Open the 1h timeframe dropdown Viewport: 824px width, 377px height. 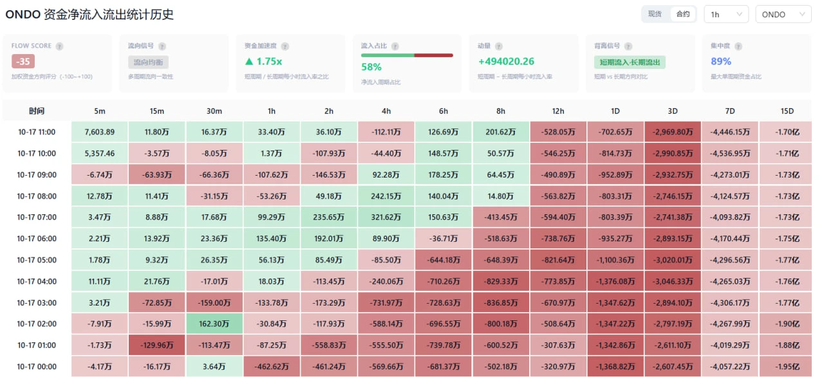[726, 14]
